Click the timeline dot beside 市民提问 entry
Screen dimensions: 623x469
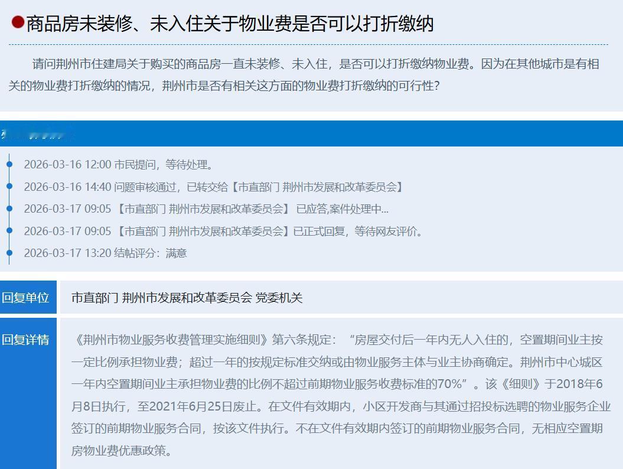click(x=8, y=164)
